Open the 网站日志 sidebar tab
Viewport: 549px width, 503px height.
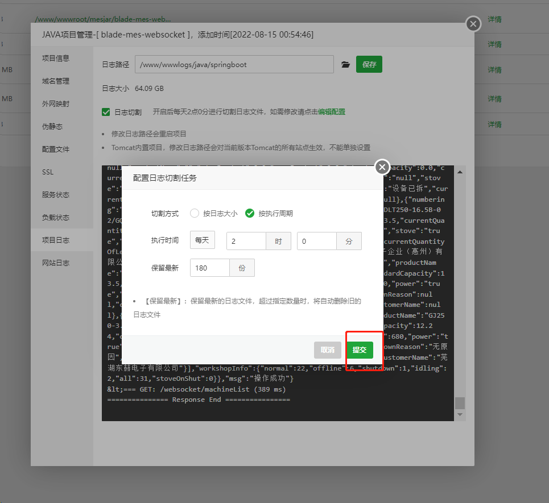[x=63, y=263]
